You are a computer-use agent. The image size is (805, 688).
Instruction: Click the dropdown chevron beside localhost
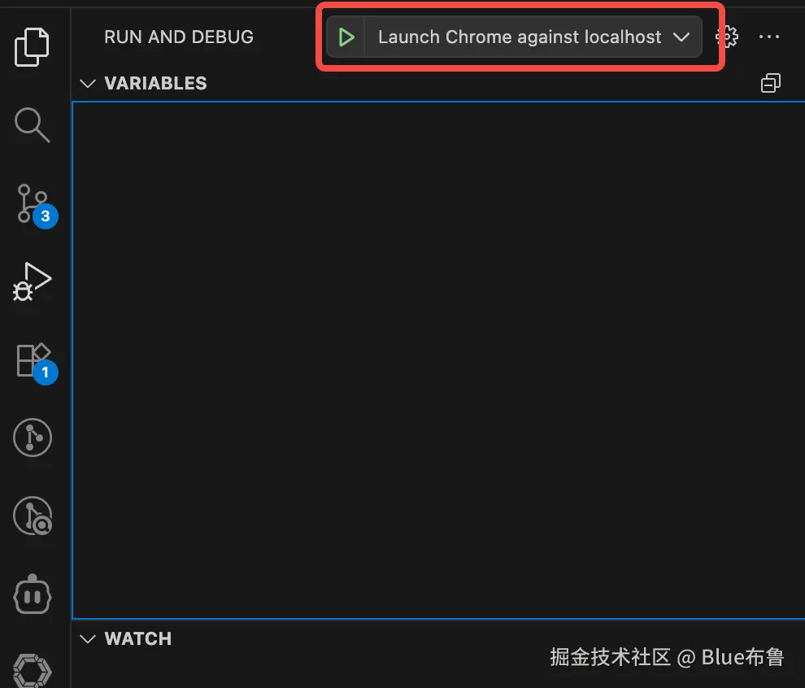681,37
